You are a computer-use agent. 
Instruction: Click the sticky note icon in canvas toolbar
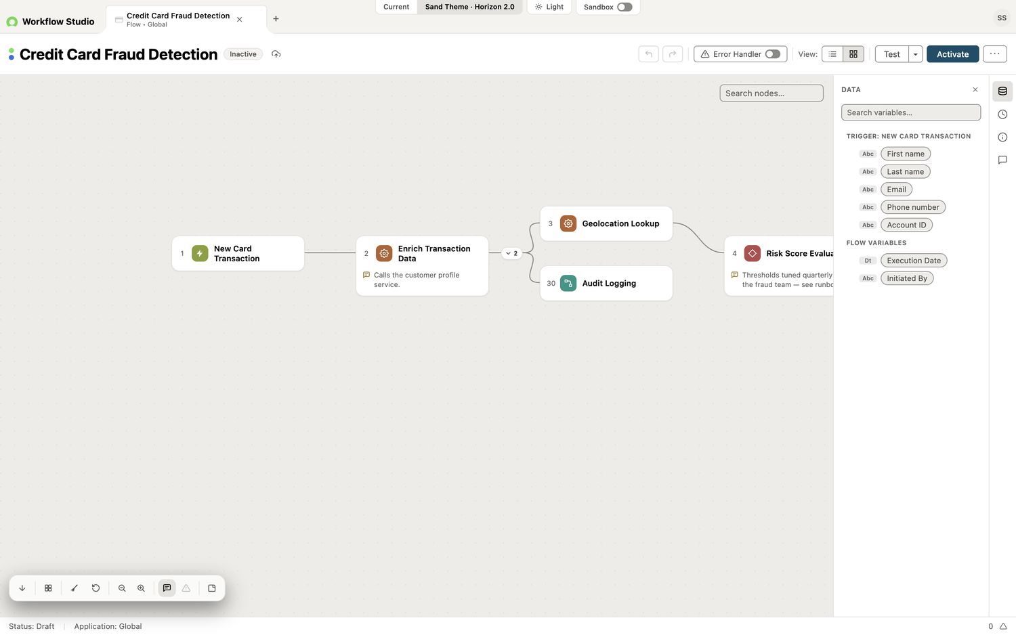(x=212, y=588)
